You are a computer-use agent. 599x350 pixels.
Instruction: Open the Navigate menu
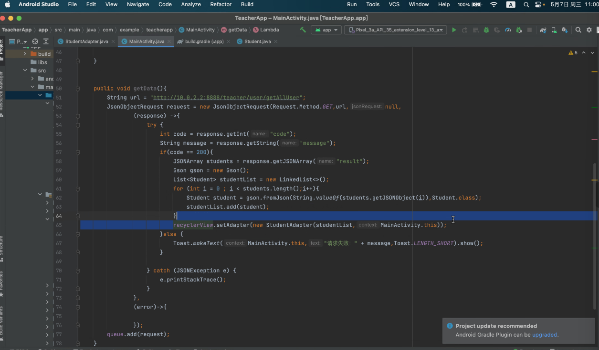pyautogui.click(x=138, y=4)
